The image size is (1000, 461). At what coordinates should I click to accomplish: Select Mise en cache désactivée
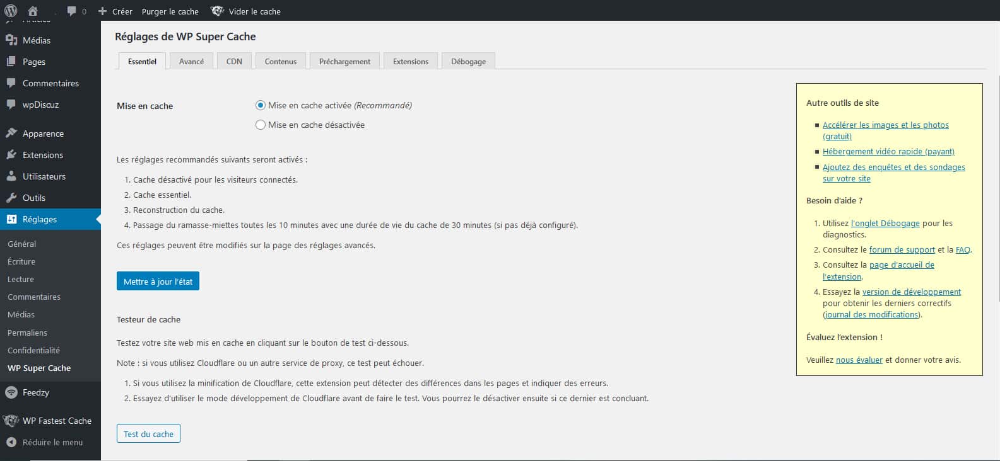coord(260,125)
